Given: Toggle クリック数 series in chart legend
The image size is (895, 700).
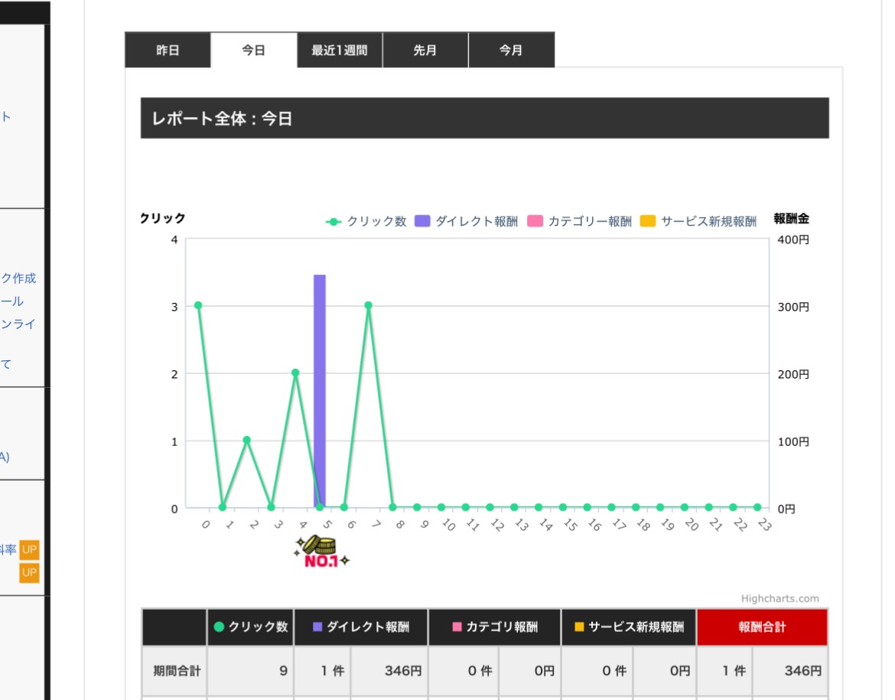Looking at the screenshot, I should pos(366,222).
